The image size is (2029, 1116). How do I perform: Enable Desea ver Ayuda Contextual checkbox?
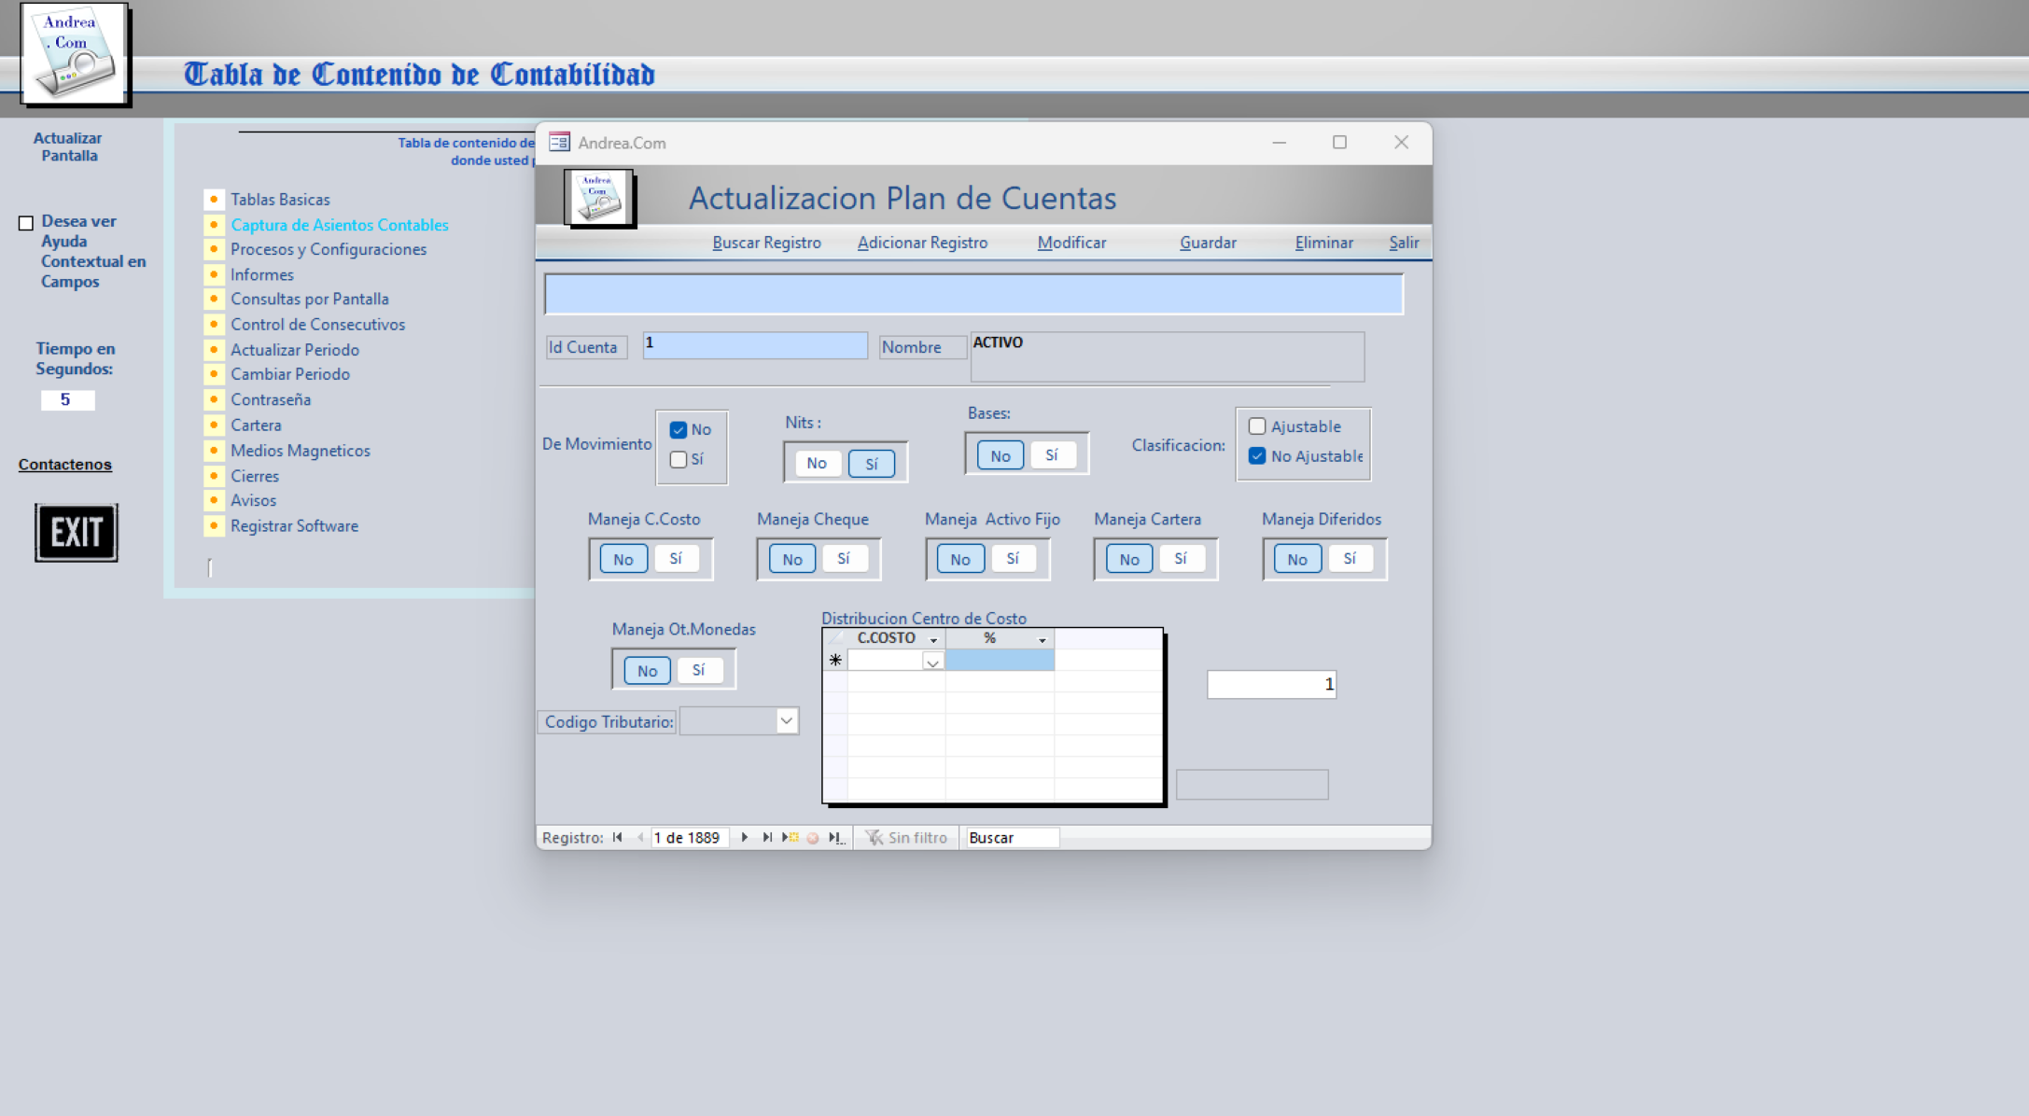[x=26, y=223]
